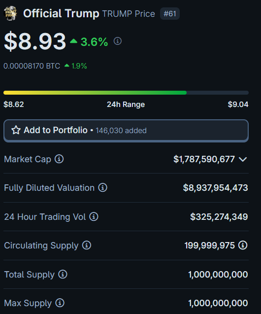Viewport: 261px width, 314px height.
Task: Select Market Cap value $1,787,590,677
Action: [204, 159]
